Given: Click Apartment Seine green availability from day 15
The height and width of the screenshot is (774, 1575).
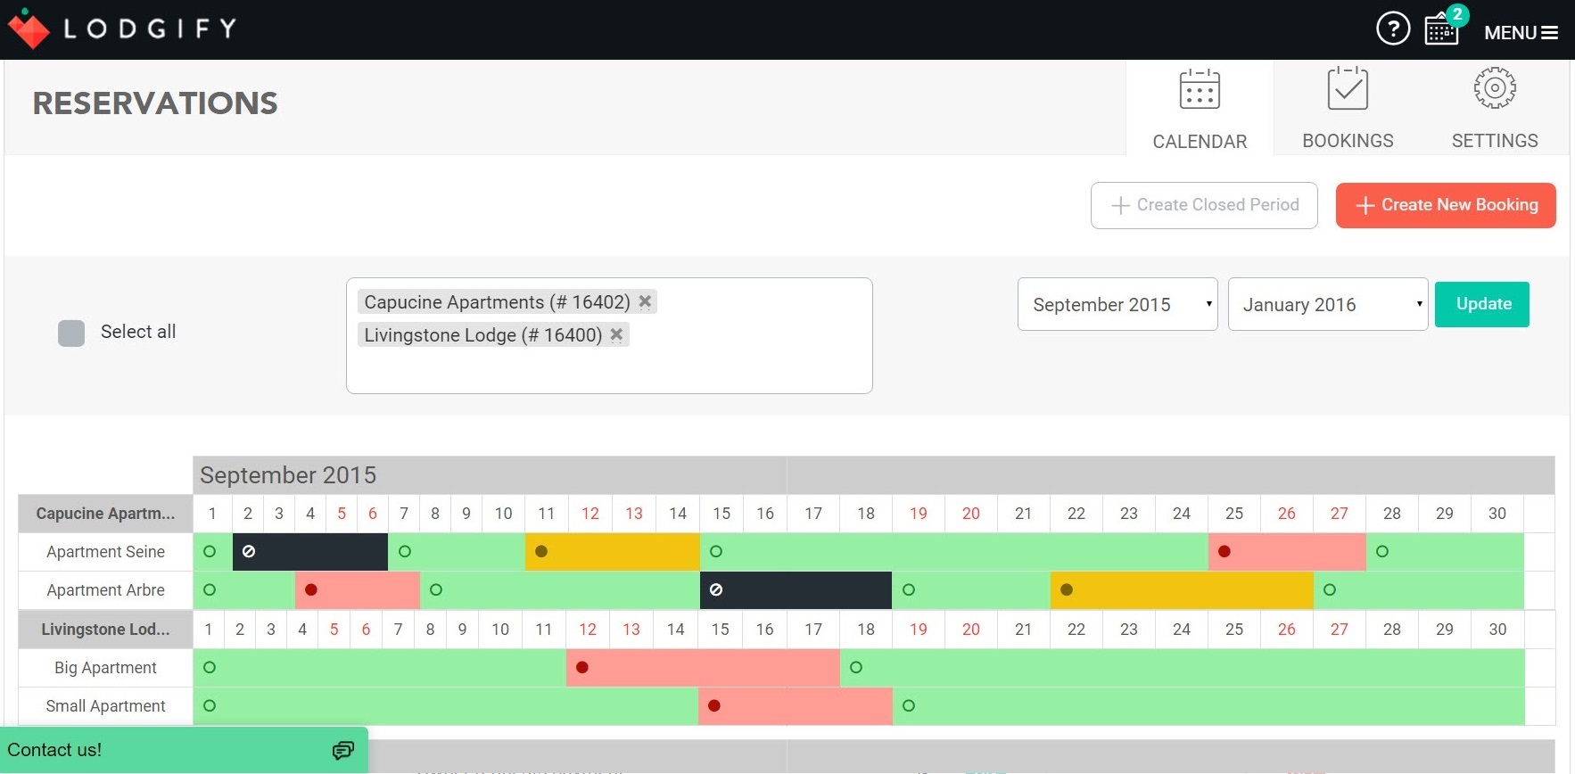Looking at the screenshot, I should 954,552.
